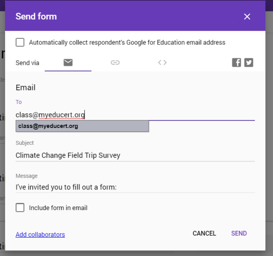This screenshot has height=256, width=273.
Task: Click into the To recipients field
Action: click(135, 115)
